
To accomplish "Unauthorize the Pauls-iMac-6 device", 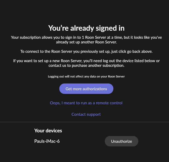I will click(x=121, y=141).
